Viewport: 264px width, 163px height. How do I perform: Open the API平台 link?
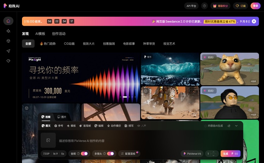(191, 6)
